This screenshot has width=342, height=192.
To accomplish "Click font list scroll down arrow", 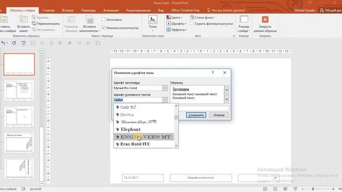I will (176, 146).
